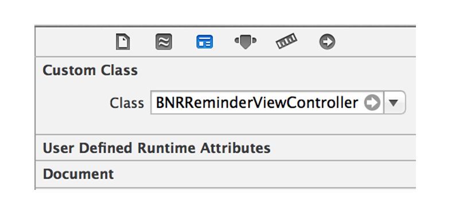Collapse the Custom Class section
The height and width of the screenshot is (214, 471).
[90, 71]
